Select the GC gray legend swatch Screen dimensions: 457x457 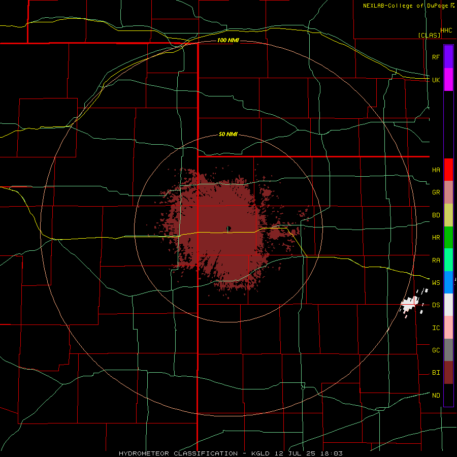point(448,350)
